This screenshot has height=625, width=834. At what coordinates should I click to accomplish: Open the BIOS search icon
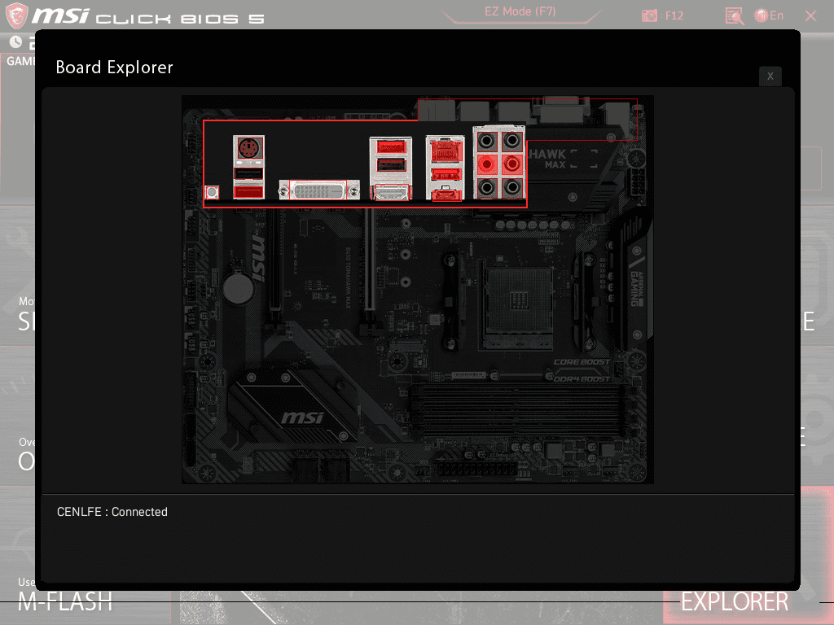pos(735,16)
